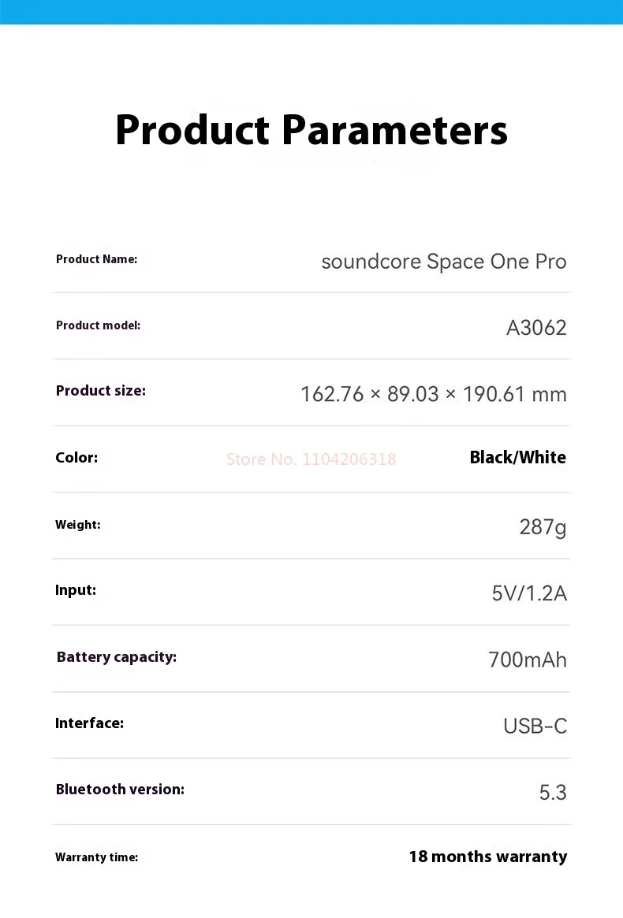Click the 700mAh value
The width and height of the screenshot is (623, 918).
528,660
